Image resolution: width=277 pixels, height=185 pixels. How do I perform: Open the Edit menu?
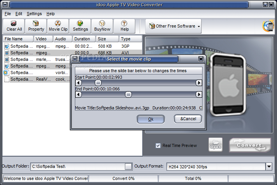click(x=19, y=14)
